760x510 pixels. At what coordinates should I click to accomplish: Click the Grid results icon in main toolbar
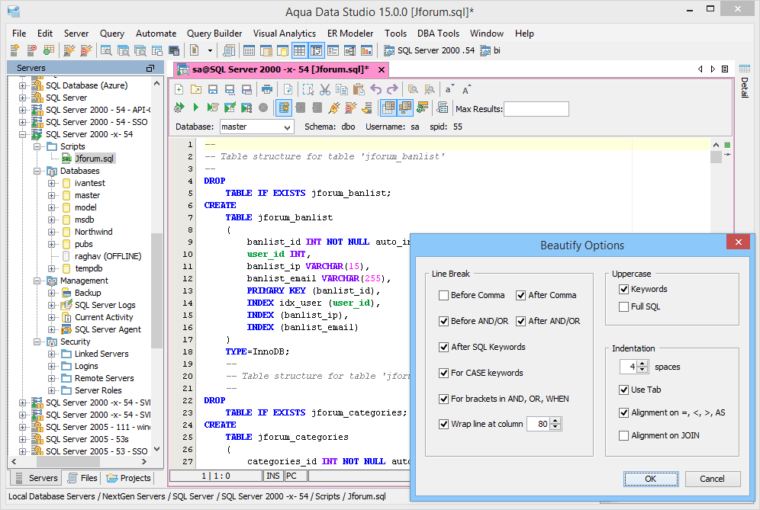click(x=300, y=50)
